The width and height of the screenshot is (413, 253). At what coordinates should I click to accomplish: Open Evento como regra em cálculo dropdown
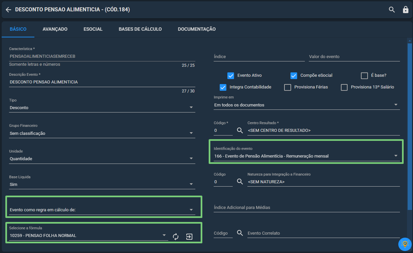(102, 210)
